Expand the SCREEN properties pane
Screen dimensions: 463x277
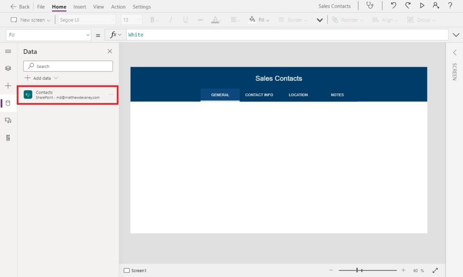click(x=455, y=52)
